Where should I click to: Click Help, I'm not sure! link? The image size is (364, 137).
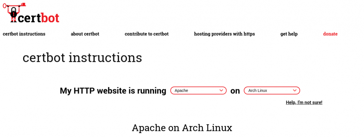[x=304, y=102]
